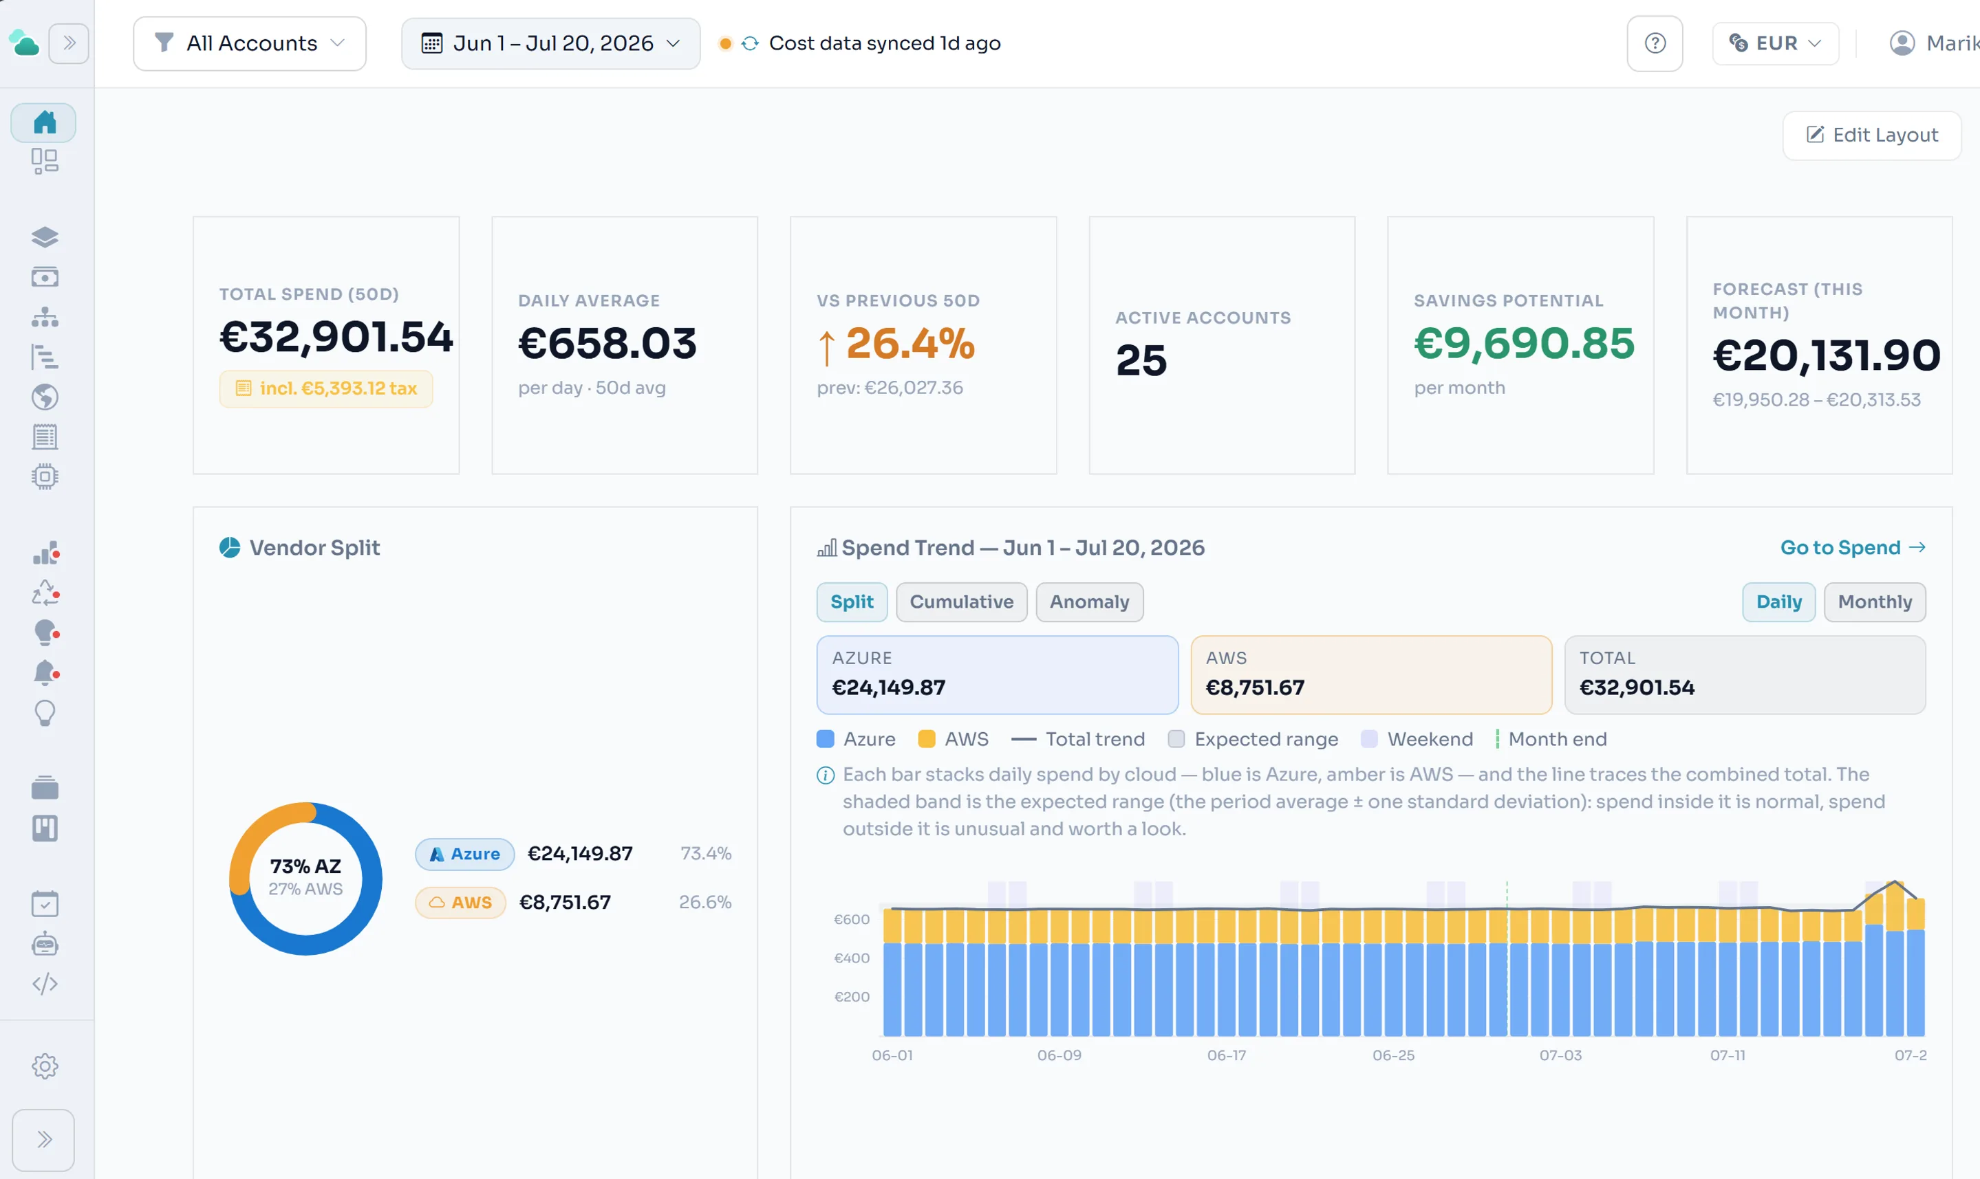Open the recycle arrows icon with red dot
Viewport: 1980px width, 1179px height.
coord(45,593)
